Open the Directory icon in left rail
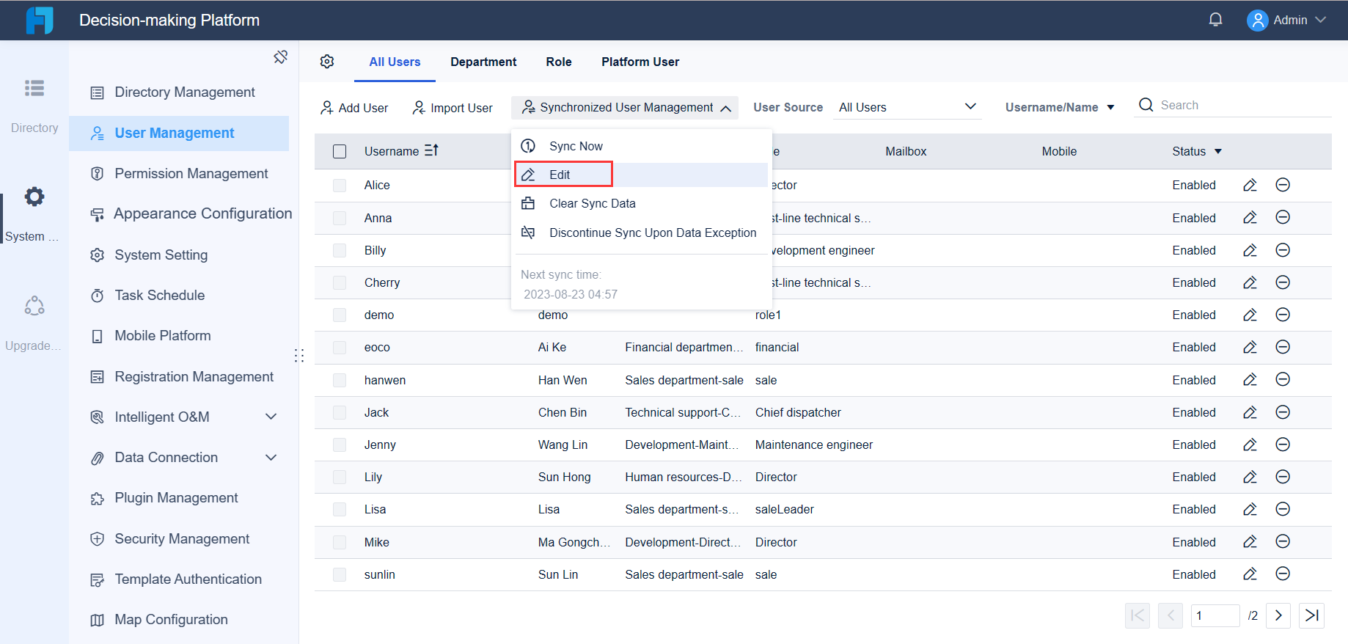Image resolution: width=1348 pixels, height=644 pixels. (34, 89)
